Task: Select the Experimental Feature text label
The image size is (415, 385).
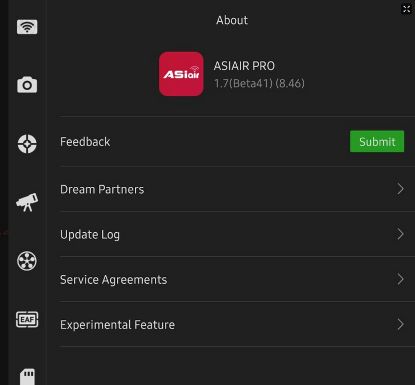Action: tap(117, 325)
